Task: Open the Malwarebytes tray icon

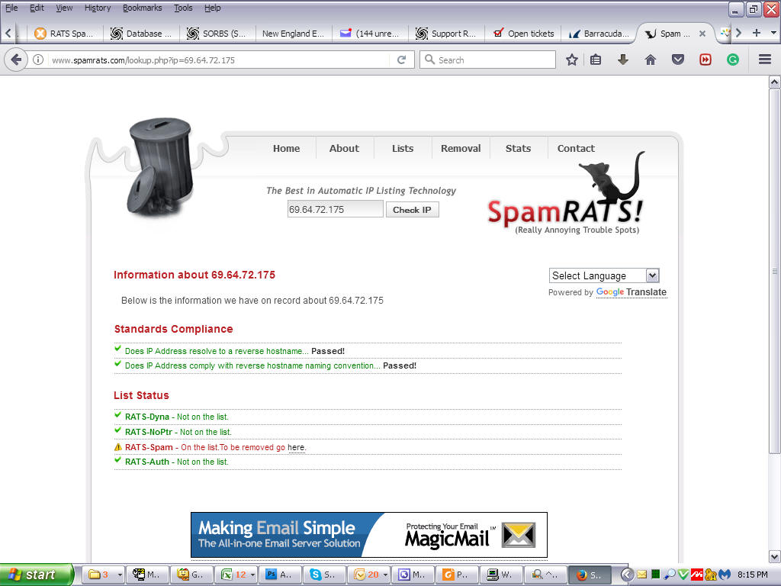Action: tap(725, 575)
